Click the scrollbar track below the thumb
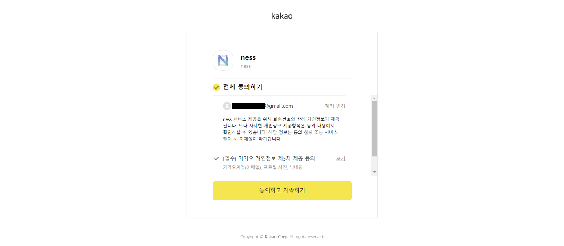564x246 pixels. point(374,163)
